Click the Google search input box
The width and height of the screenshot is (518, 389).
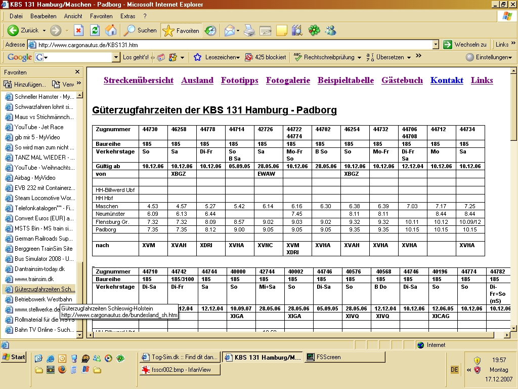click(x=78, y=57)
